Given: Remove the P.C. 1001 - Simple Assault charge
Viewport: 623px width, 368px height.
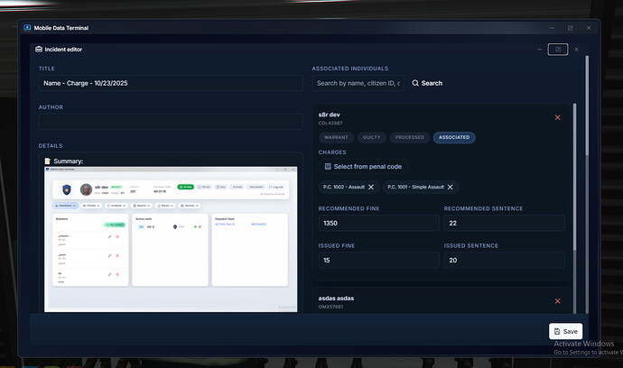Looking at the screenshot, I should click(451, 187).
